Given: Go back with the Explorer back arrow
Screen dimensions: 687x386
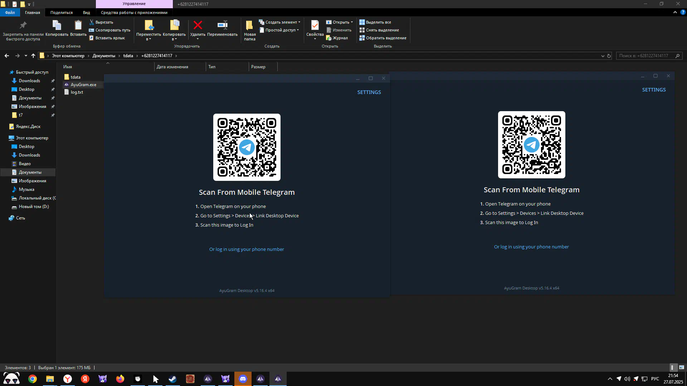Looking at the screenshot, I should pos(7,56).
